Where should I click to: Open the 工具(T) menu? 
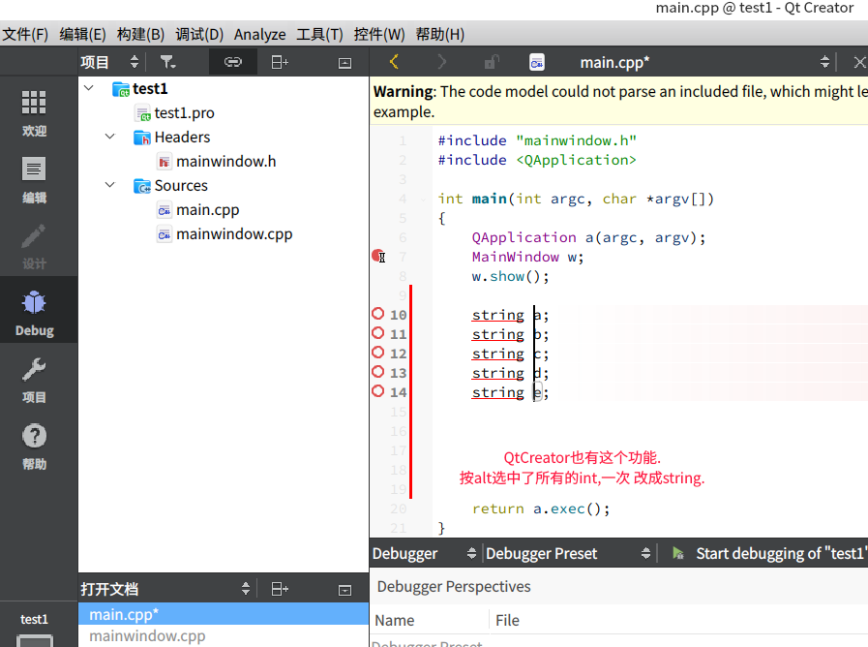pyautogui.click(x=320, y=34)
